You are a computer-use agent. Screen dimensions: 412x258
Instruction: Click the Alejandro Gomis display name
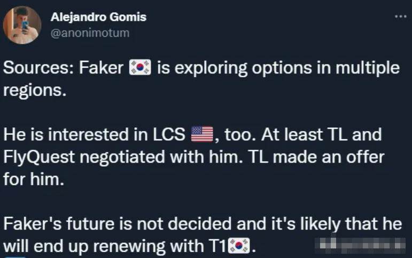pos(98,17)
